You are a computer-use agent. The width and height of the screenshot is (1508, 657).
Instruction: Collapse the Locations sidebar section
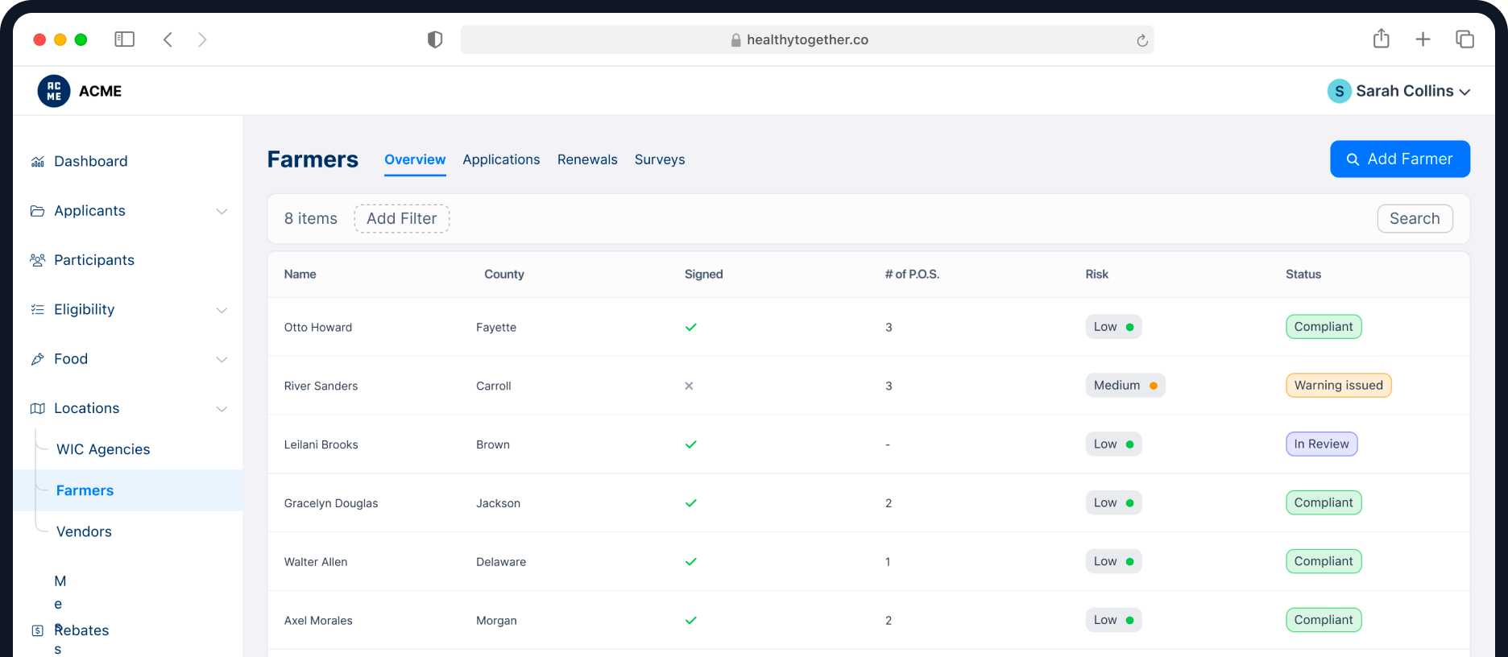tap(221, 409)
